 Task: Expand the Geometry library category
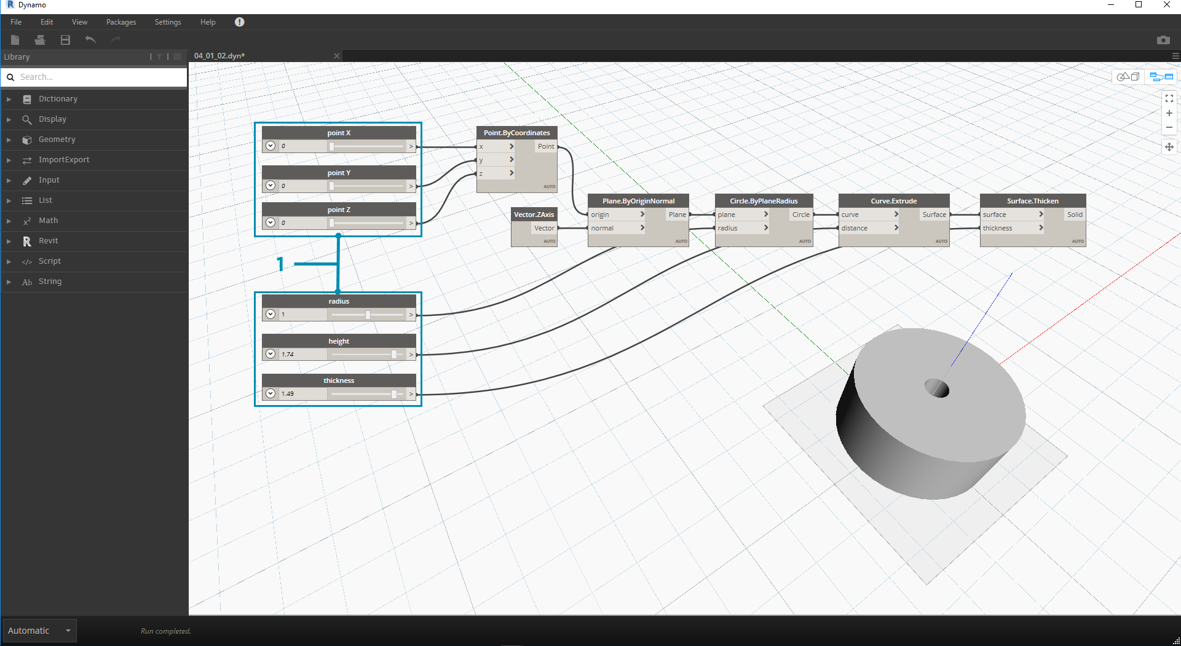(57, 140)
